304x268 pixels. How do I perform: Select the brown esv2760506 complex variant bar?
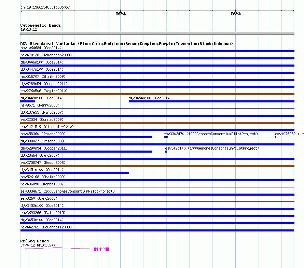coord(157,94)
